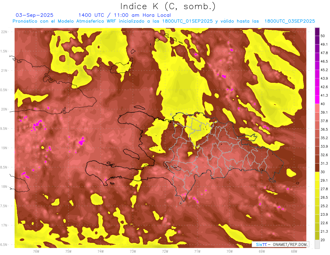
Task: Click the "71W" longitude label
Action: (197, 251)
